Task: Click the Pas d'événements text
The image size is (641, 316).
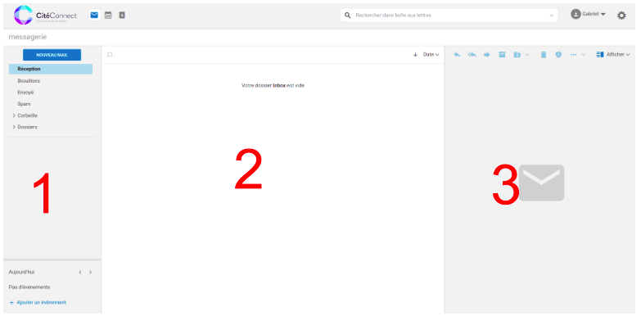Action: pos(29,287)
